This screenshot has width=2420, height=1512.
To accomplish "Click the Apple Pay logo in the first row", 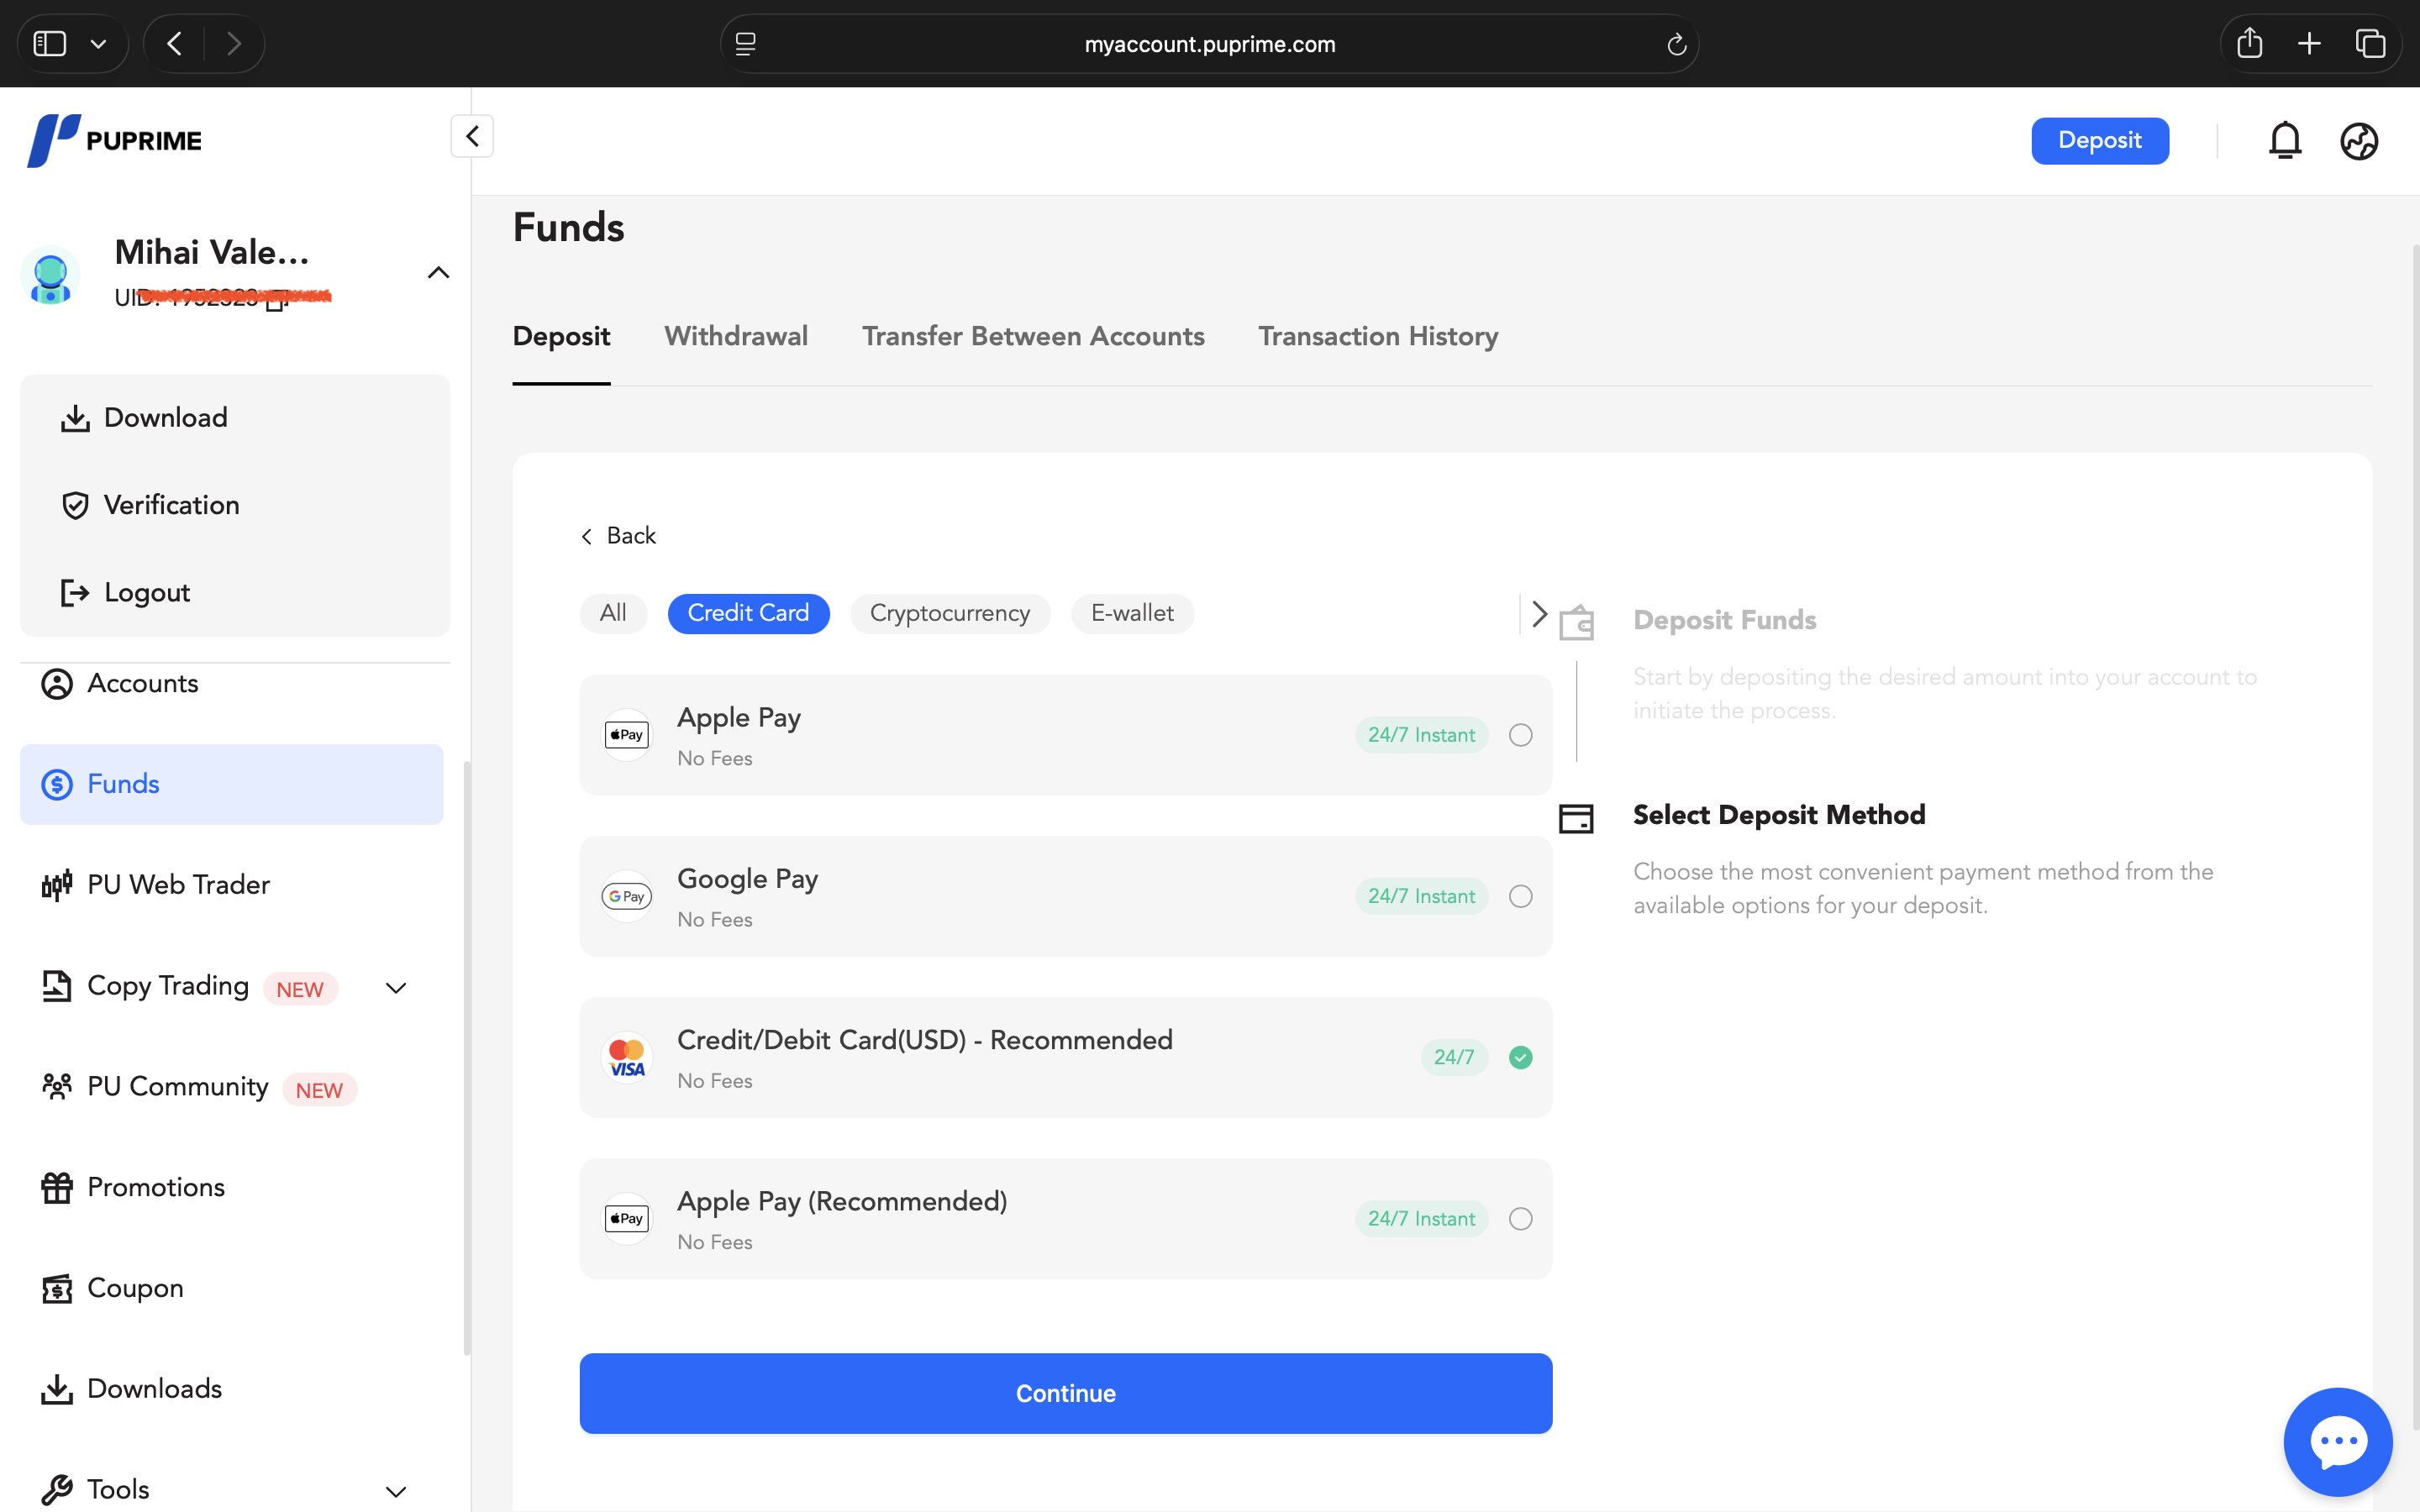I will click(x=627, y=735).
